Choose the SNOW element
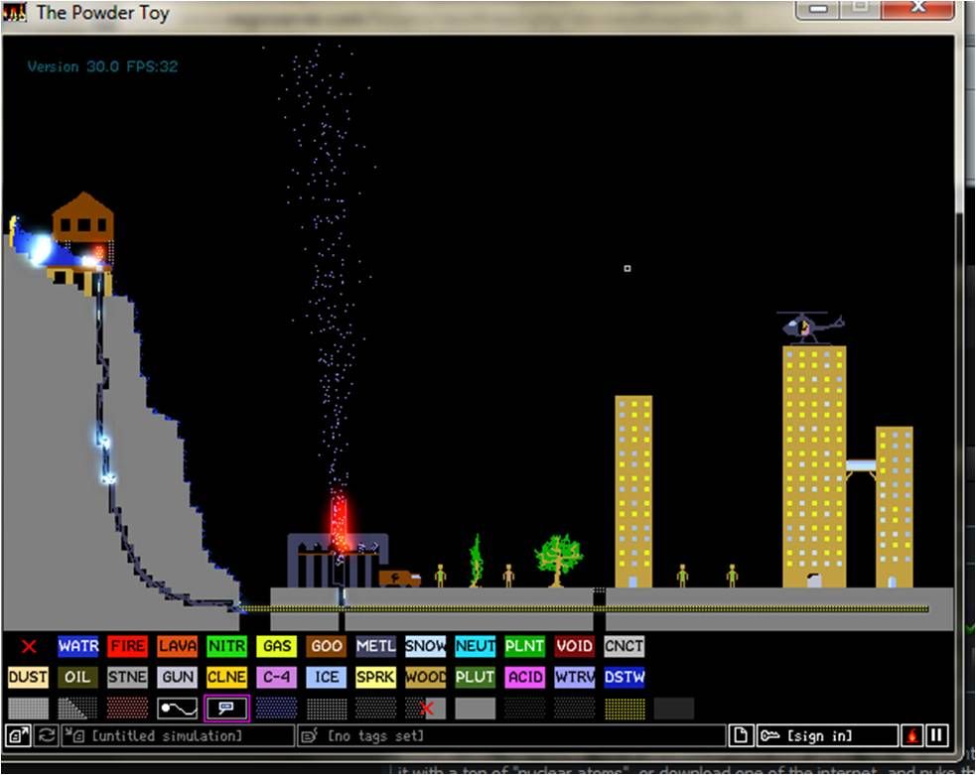 pos(426,646)
